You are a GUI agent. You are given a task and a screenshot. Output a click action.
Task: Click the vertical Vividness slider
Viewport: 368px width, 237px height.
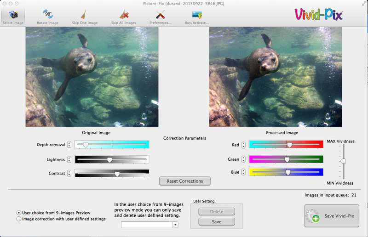pos(343,161)
